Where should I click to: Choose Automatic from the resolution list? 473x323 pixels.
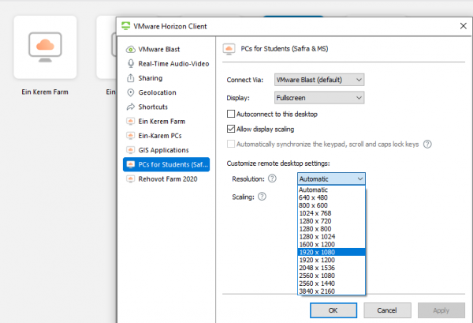(331, 190)
